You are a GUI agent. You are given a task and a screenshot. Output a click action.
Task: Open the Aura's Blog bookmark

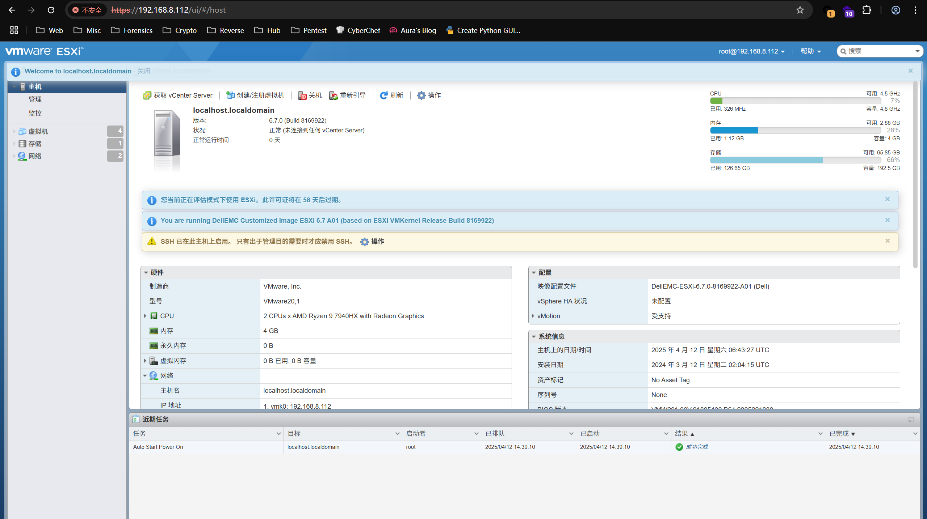pyautogui.click(x=413, y=30)
